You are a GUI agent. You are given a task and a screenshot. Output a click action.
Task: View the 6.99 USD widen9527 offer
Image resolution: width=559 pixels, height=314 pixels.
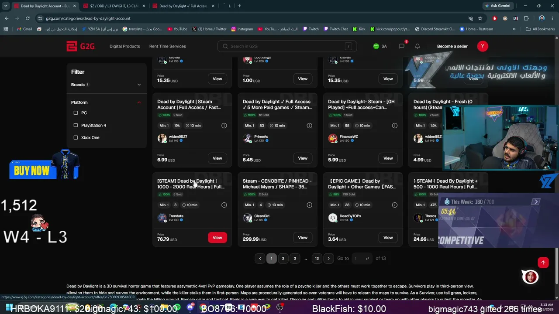pyautogui.click(x=217, y=158)
